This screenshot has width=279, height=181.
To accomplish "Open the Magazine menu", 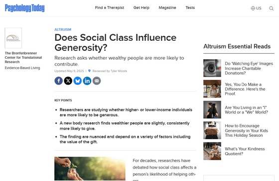I will pyautogui.click(x=167, y=7).
